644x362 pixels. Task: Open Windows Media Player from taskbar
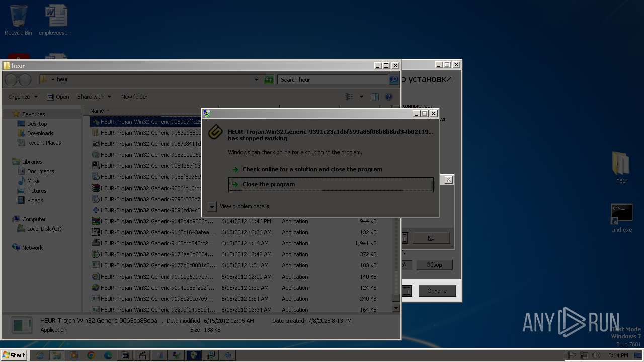tap(74, 355)
